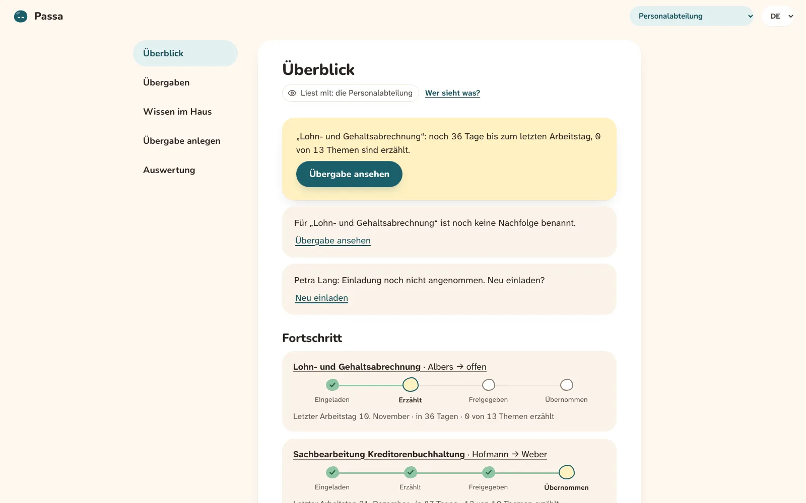Open the DE language dropdown
Image resolution: width=806 pixels, height=503 pixels.
point(779,16)
